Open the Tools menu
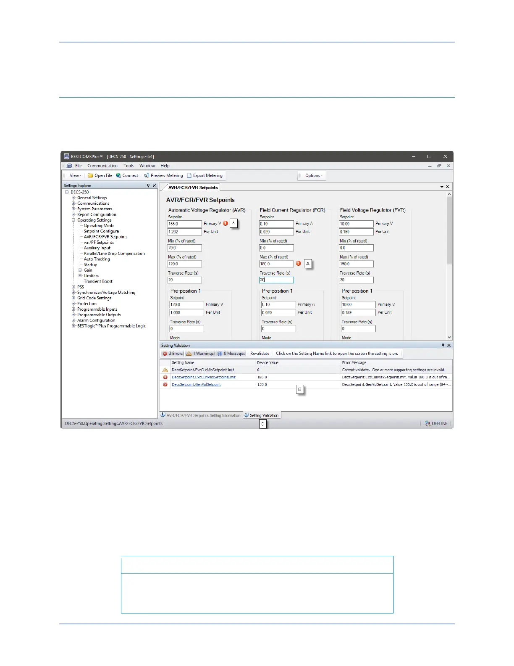Viewport: 514px width, 666px height. (x=128, y=166)
